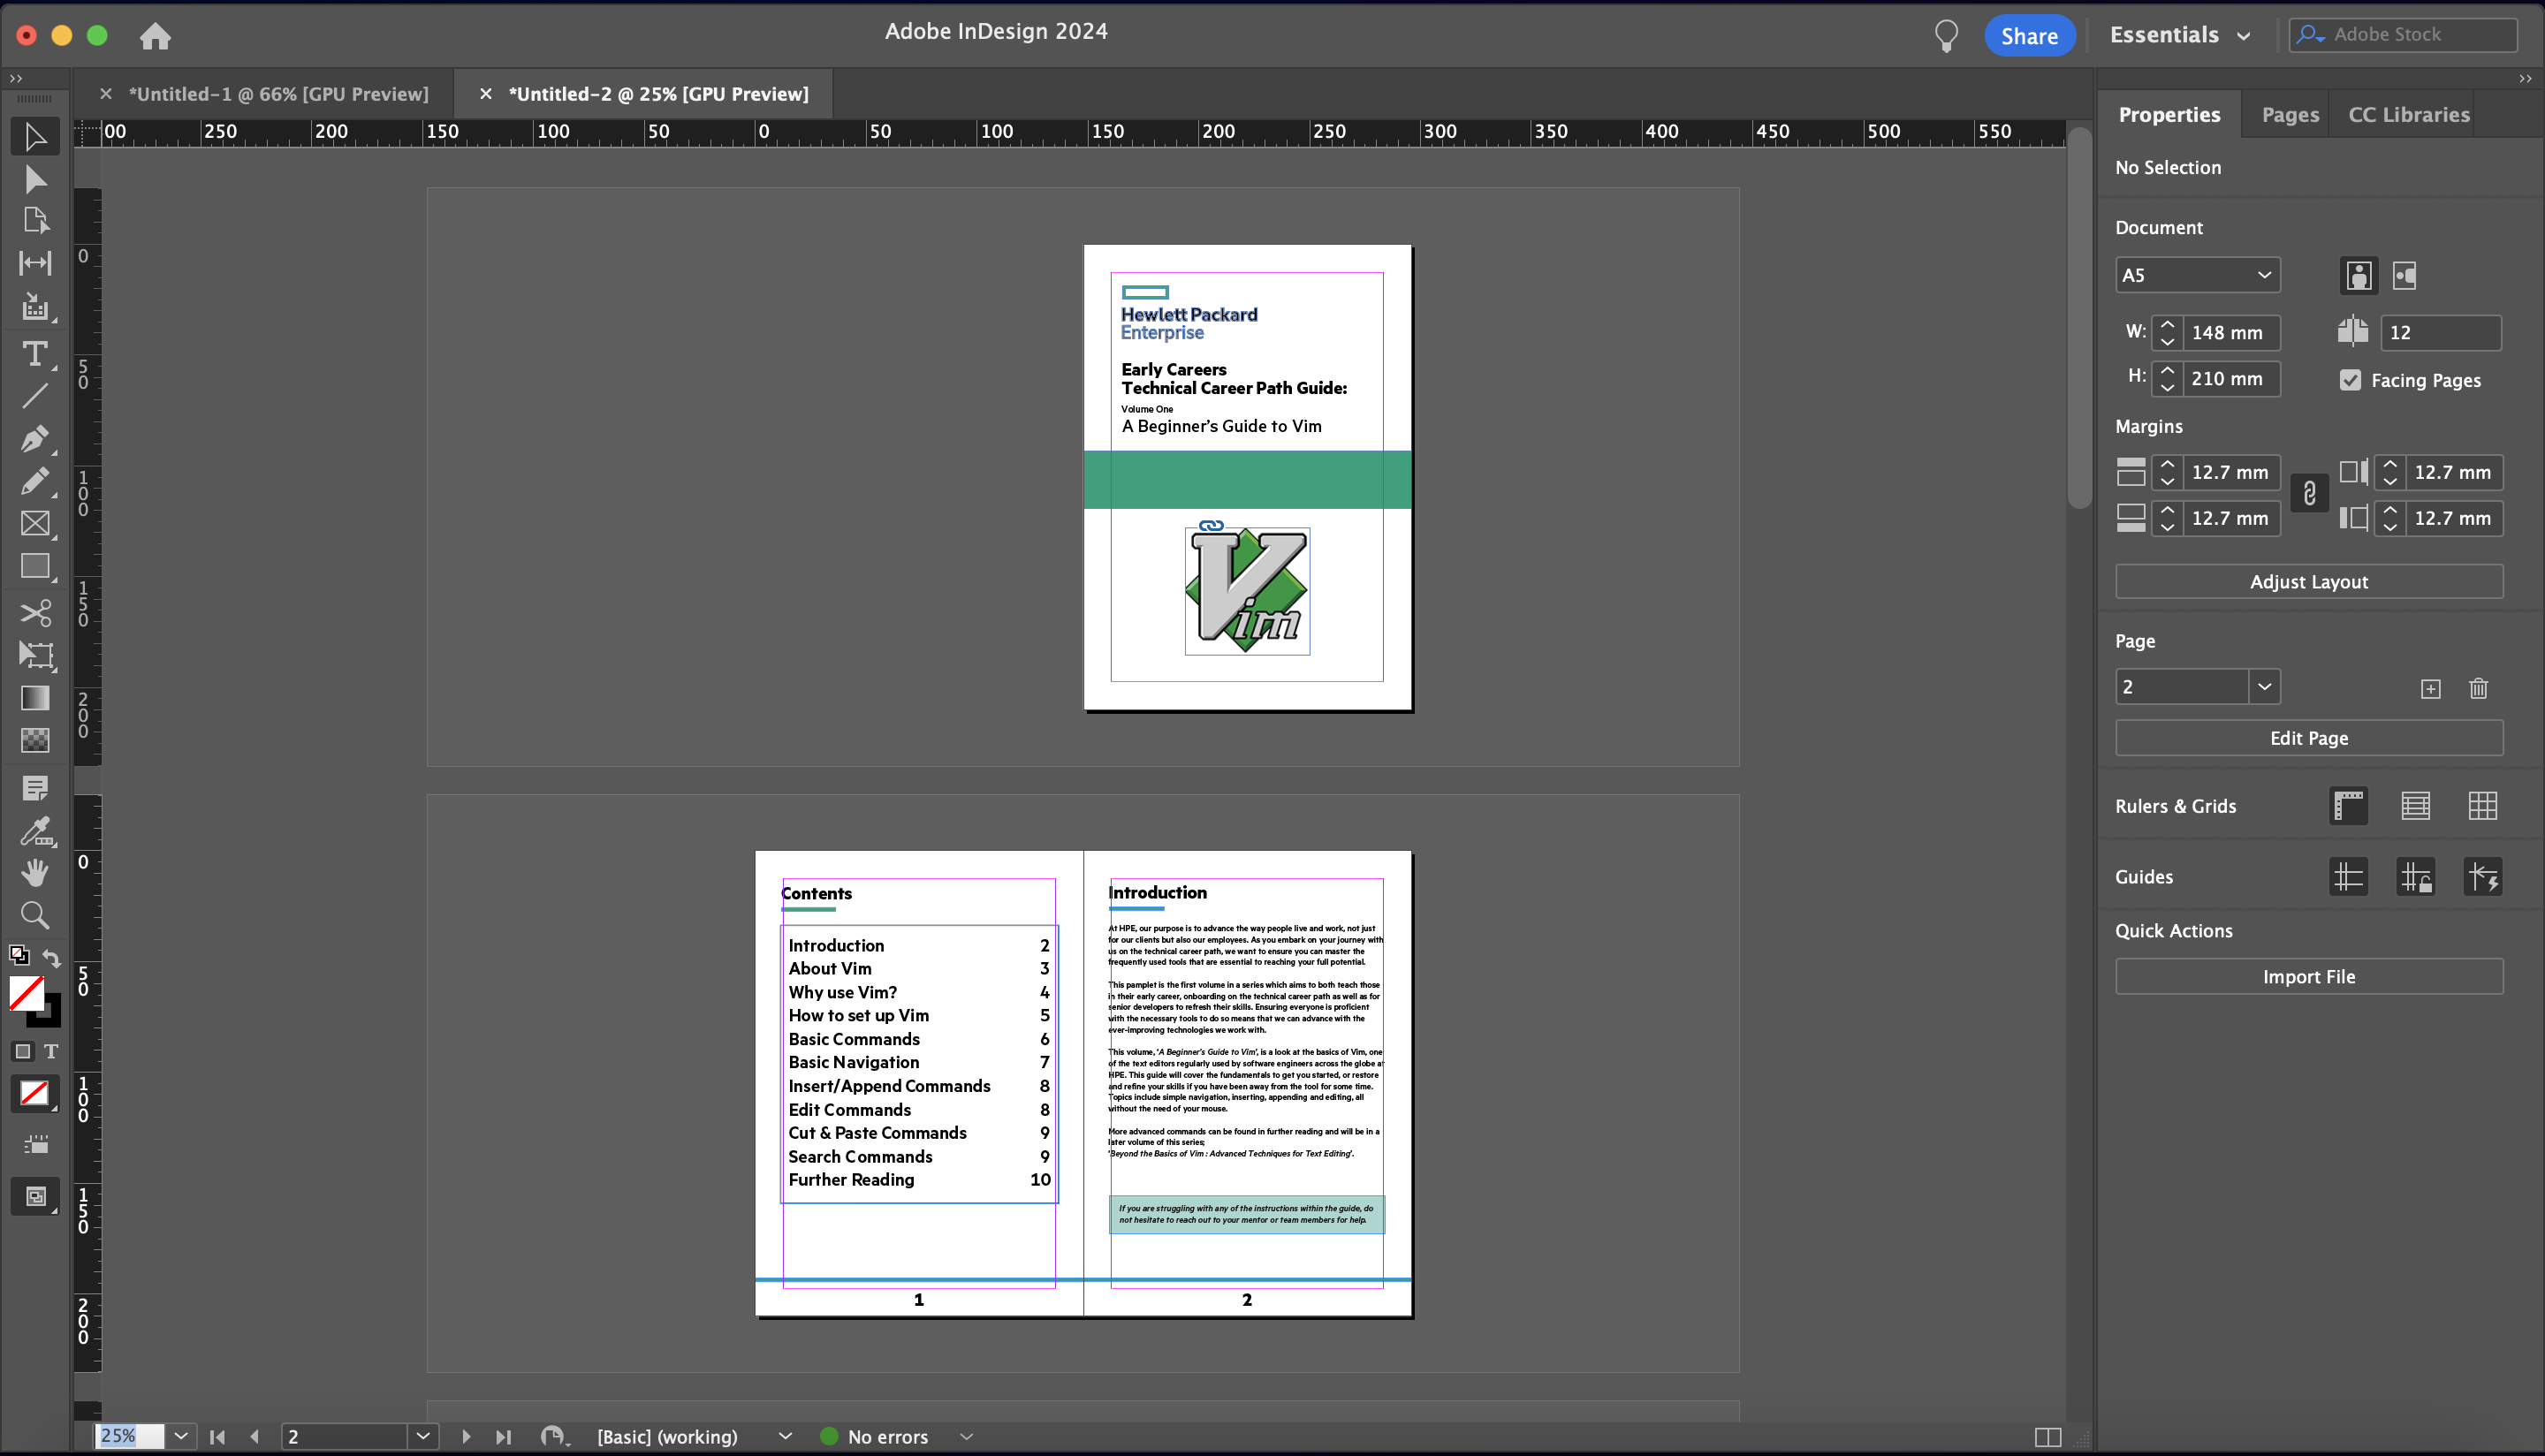Screen dimensions: 2545x1456
Task: Select the Type tool
Action: pyautogui.click(x=35, y=353)
